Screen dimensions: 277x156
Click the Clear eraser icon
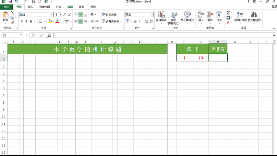(x=228, y=23)
